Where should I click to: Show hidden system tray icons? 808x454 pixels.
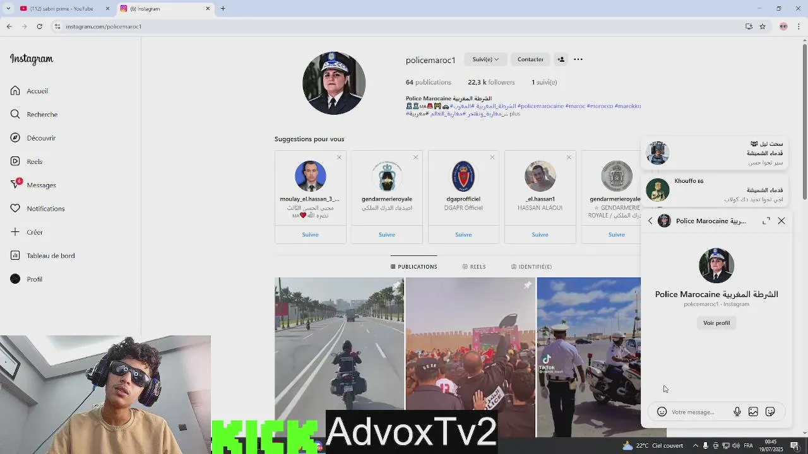[x=696, y=445]
